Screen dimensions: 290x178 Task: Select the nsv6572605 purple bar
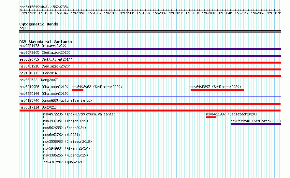[x=150, y=56]
